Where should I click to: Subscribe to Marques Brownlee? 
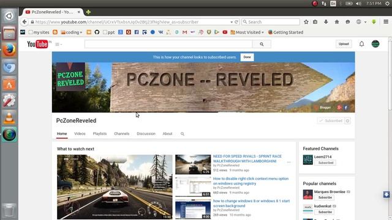(x=325, y=197)
